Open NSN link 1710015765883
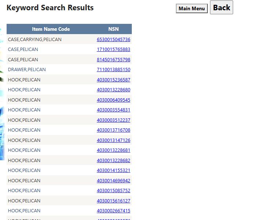257x220 pixels. [113, 49]
